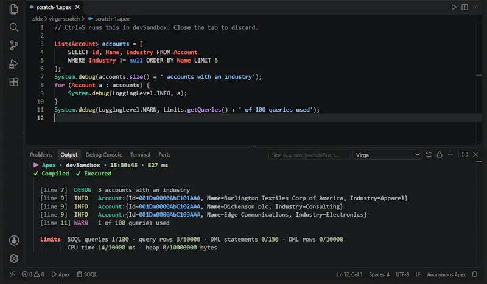
Task: Open the Search magnifier in activity bar
Action: (x=13, y=27)
